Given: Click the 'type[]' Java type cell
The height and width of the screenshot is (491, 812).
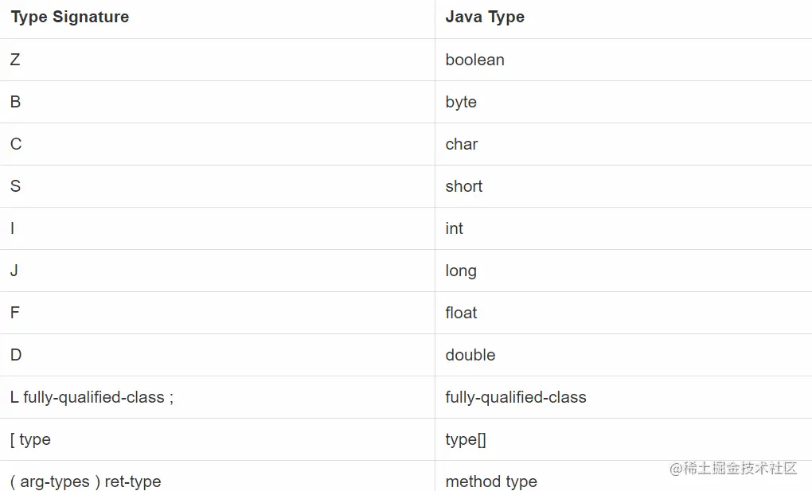Looking at the screenshot, I should pos(466,439).
